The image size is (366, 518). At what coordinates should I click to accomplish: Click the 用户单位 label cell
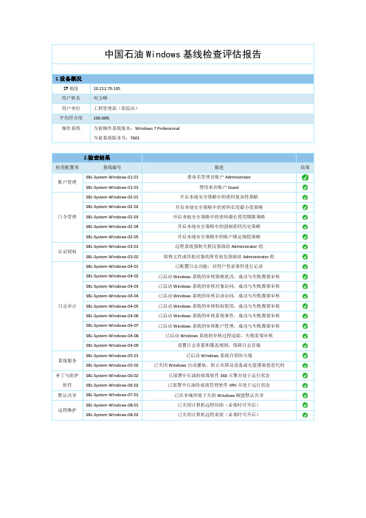pos(71,108)
